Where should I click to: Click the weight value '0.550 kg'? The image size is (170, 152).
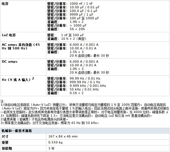55,142
